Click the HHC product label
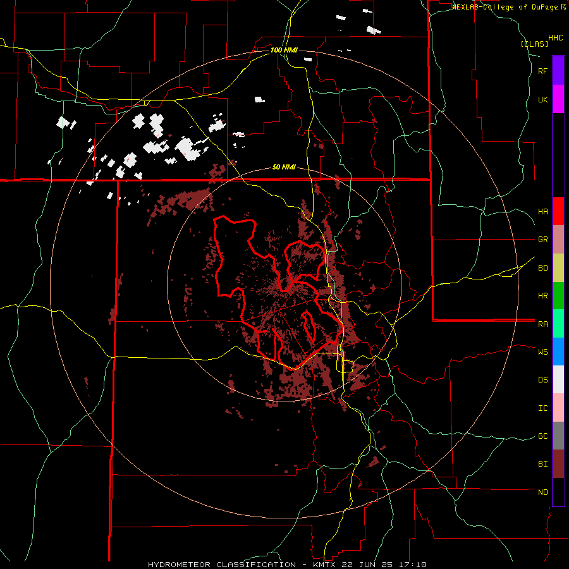The image size is (569, 569). [556, 38]
